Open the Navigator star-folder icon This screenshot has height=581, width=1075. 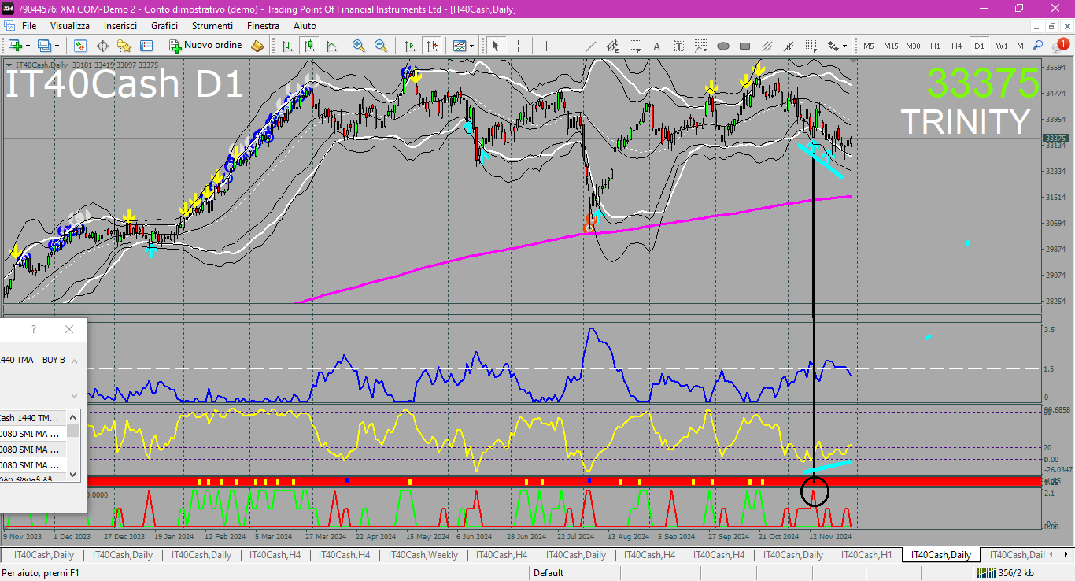pos(124,46)
